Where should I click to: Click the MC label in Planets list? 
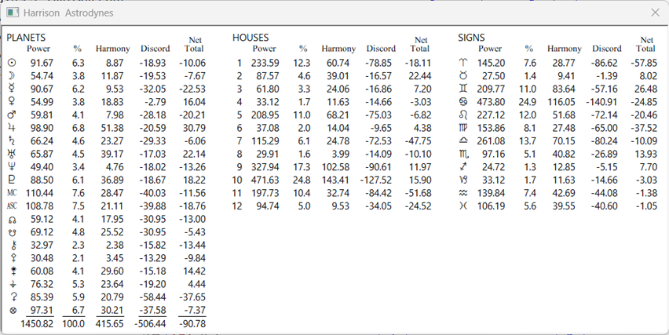click(x=12, y=193)
